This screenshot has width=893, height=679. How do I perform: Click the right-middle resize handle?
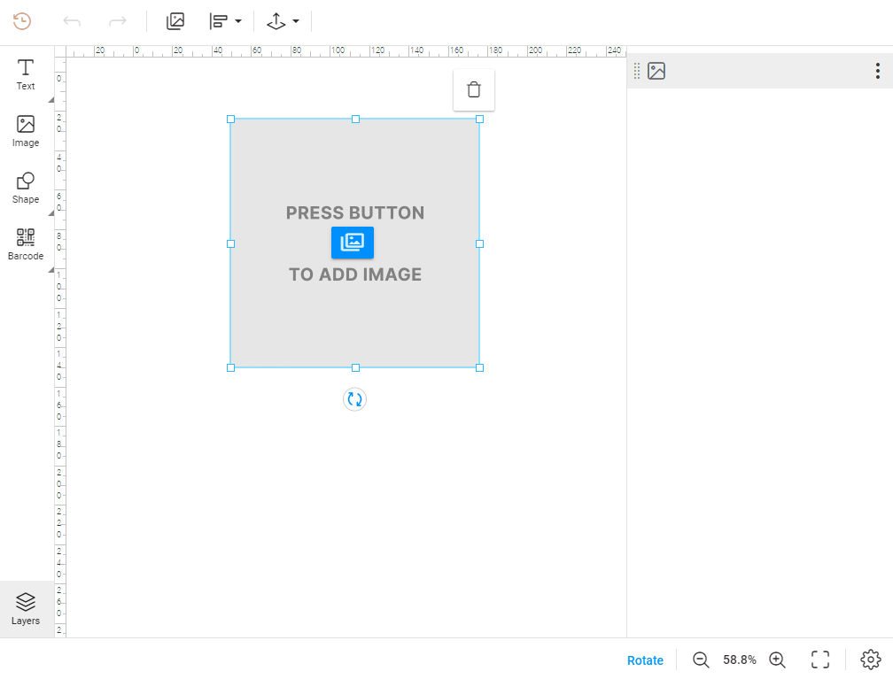click(479, 243)
